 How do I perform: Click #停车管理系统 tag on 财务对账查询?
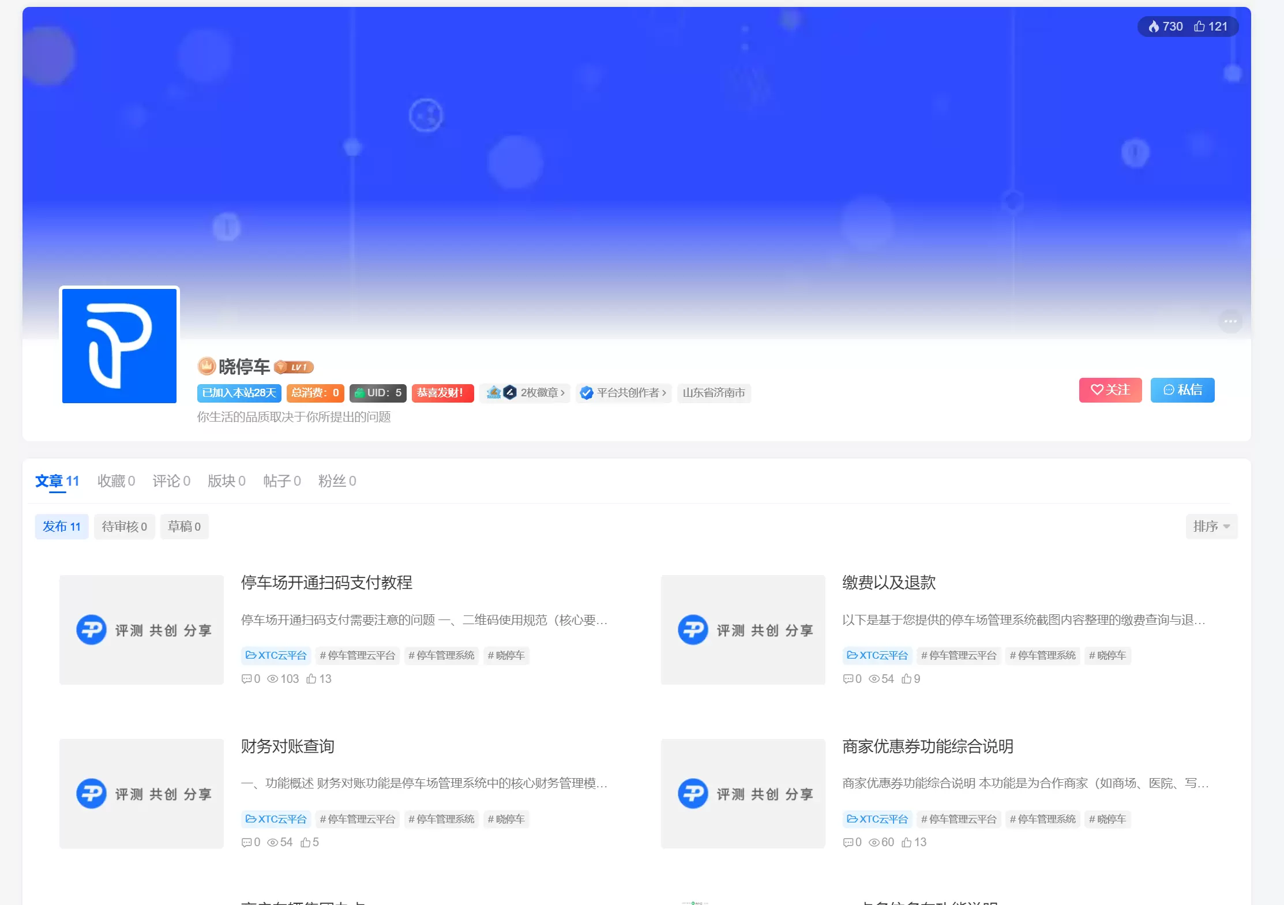[441, 819]
